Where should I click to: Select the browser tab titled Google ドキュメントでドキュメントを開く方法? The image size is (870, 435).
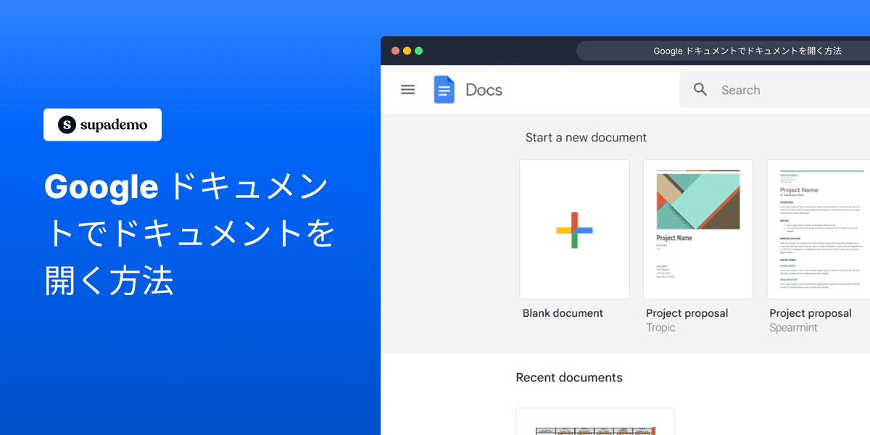click(747, 51)
